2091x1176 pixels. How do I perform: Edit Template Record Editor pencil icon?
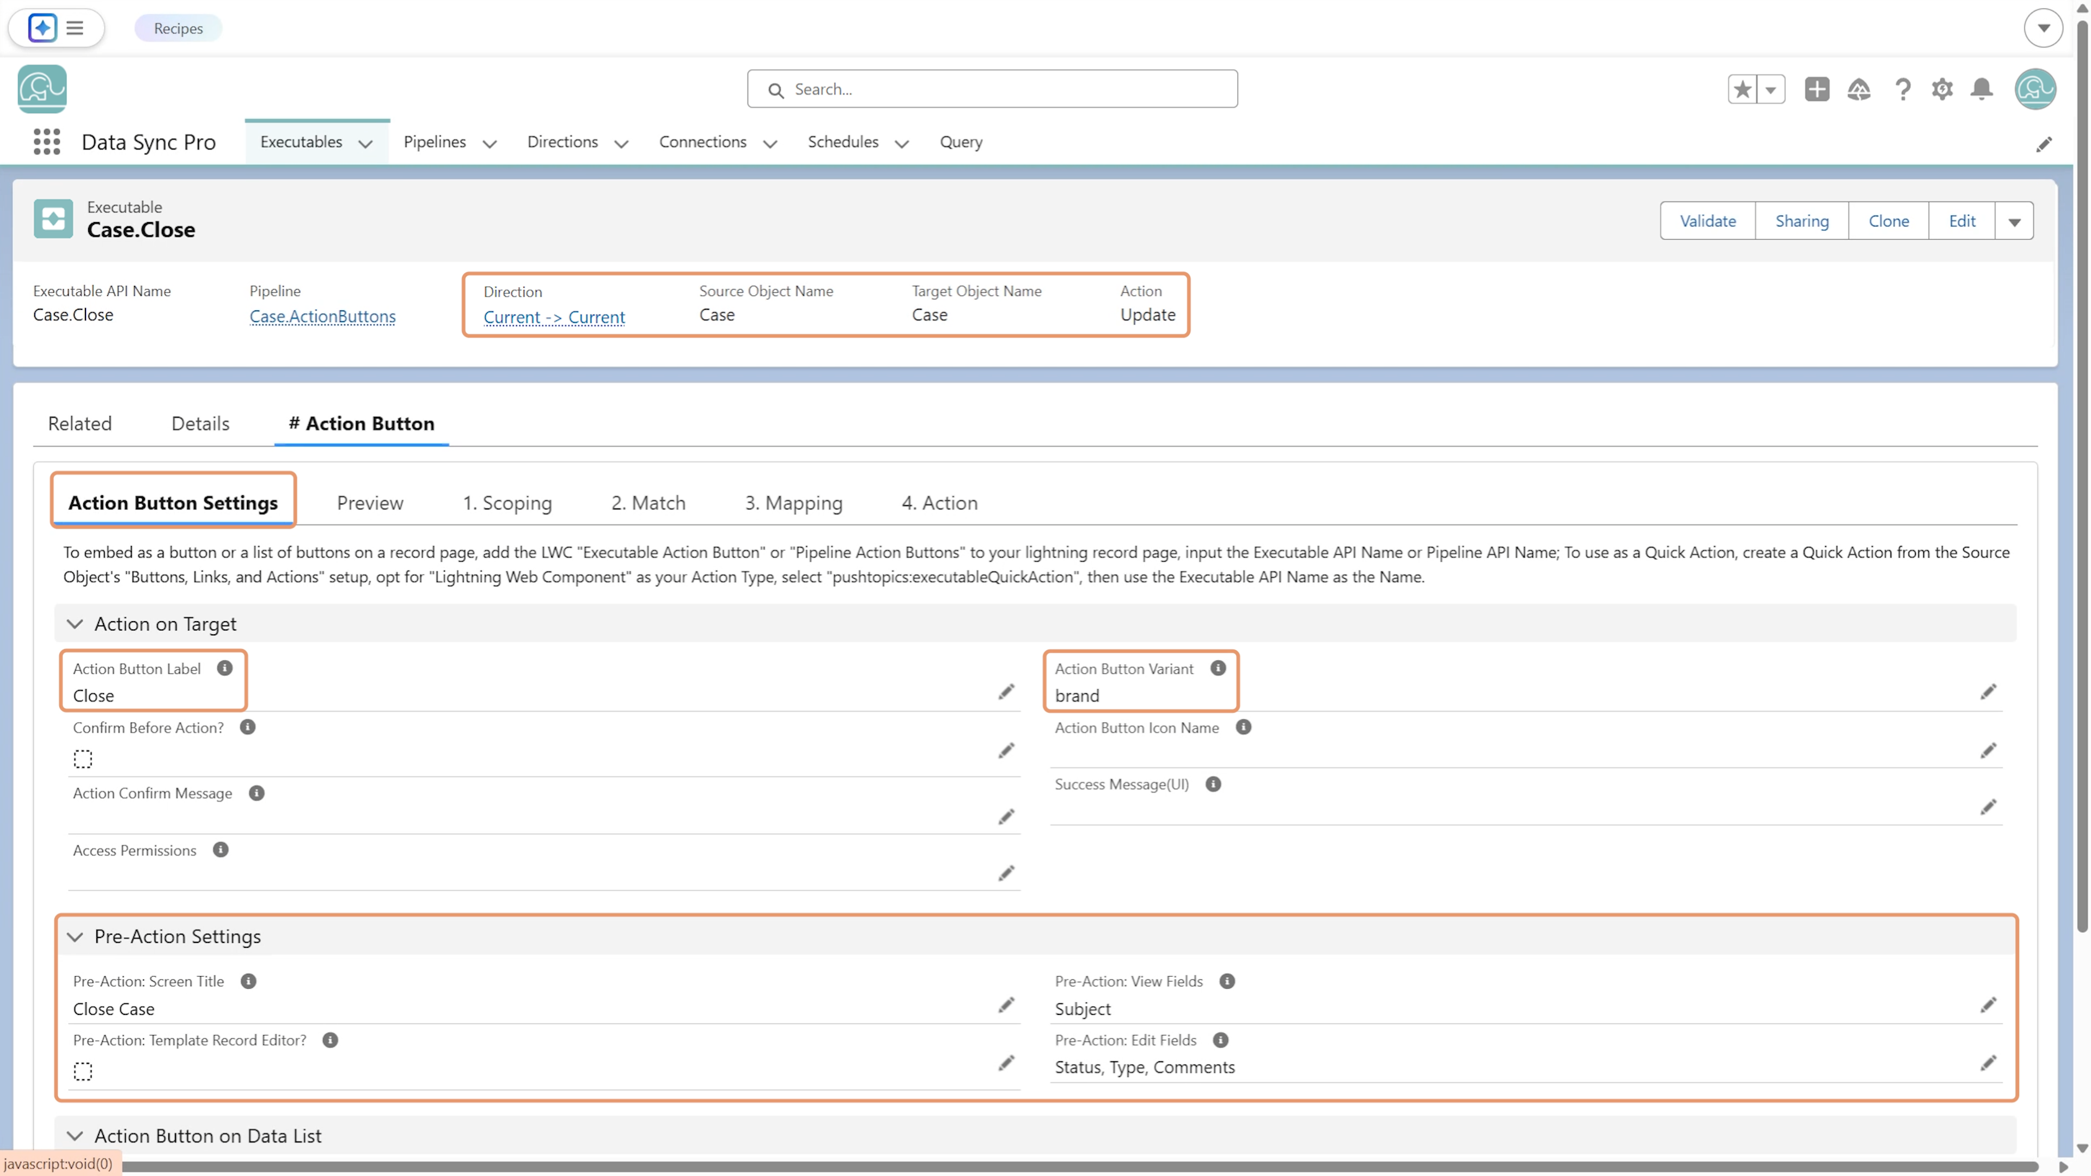(x=1006, y=1063)
